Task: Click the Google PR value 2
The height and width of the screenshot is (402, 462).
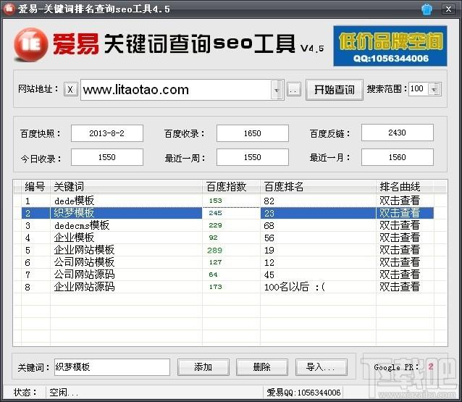Action: pyautogui.click(x=430, y=367)
